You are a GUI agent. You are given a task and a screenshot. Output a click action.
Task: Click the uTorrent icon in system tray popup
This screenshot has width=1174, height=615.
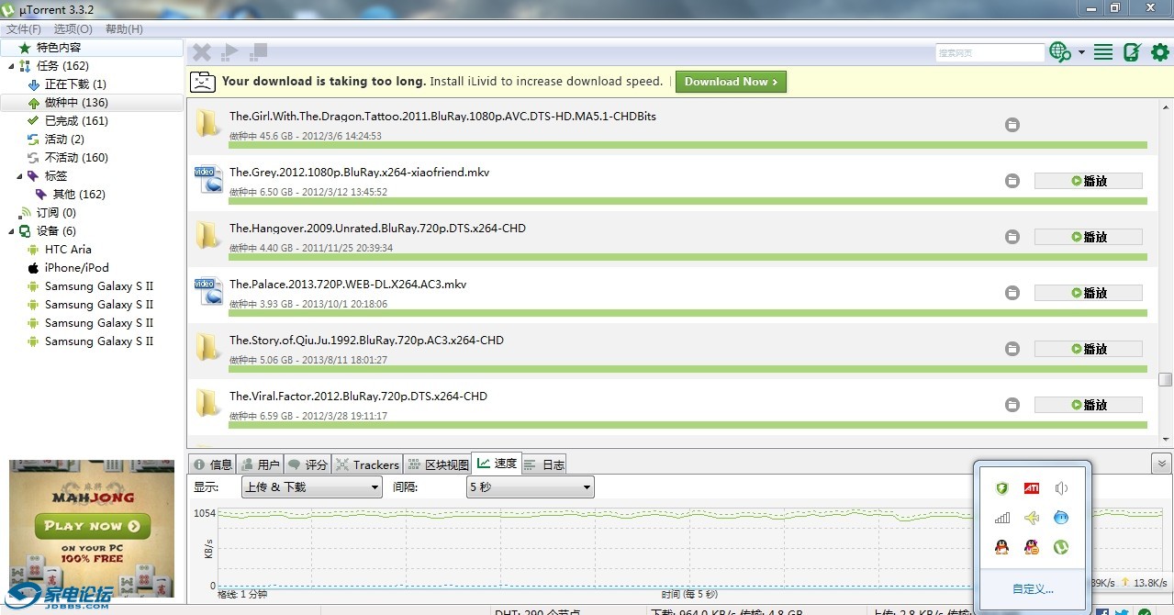tap(1060, 547)
